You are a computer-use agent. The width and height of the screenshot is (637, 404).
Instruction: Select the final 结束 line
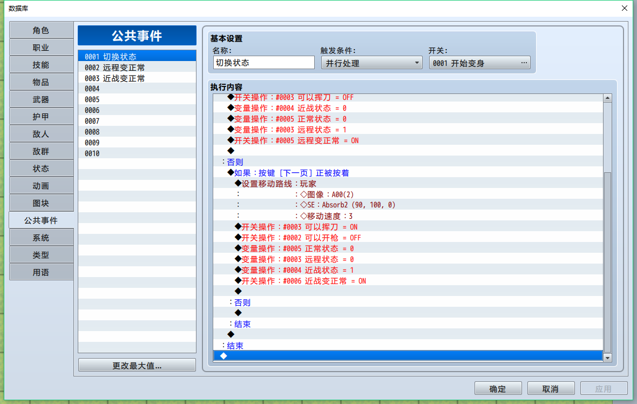(408, 346)
